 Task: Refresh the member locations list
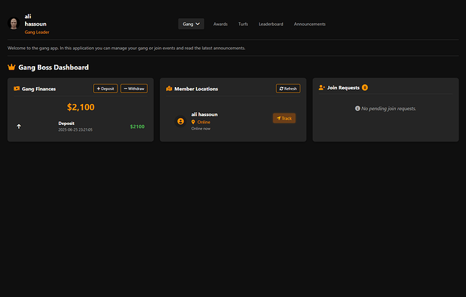288,88
